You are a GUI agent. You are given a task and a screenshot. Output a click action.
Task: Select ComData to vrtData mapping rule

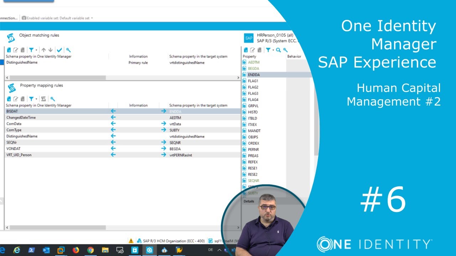coord(122,124)
